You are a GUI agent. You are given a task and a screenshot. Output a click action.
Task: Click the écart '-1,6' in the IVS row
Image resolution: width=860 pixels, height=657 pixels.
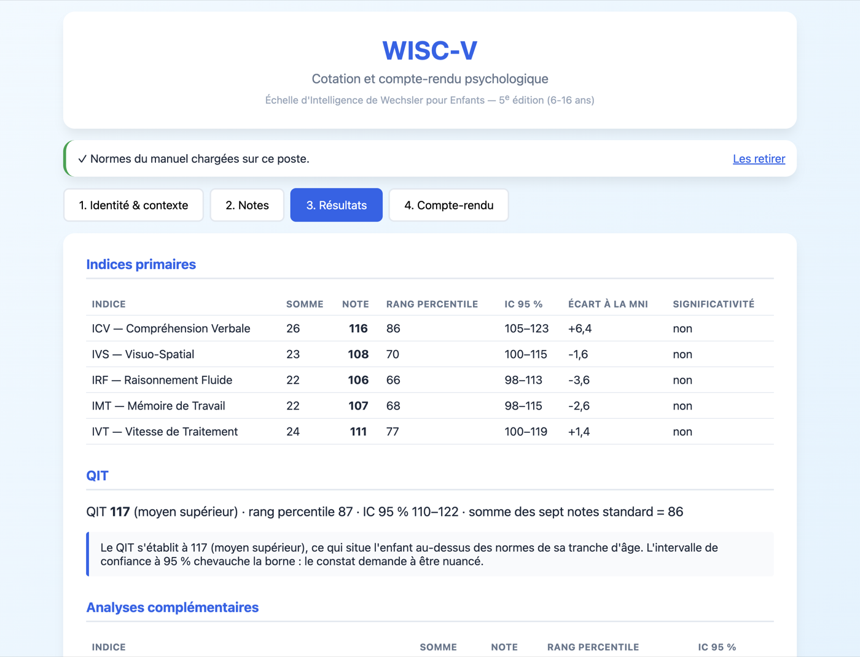[x=578, y=354]
